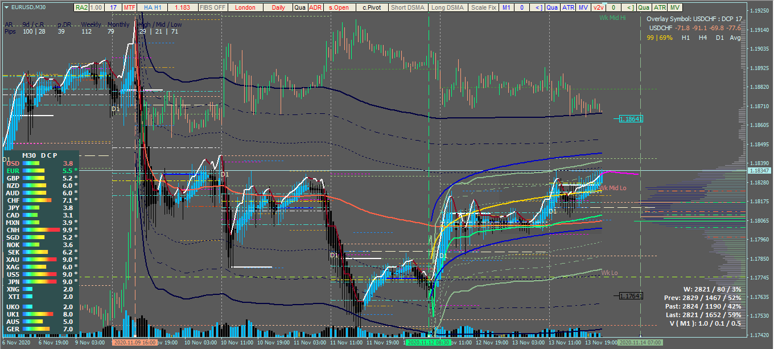Viewport: 774px width, 349px height.
Task: Click the Monthly pips header
Action: click(x=118, y=24)
